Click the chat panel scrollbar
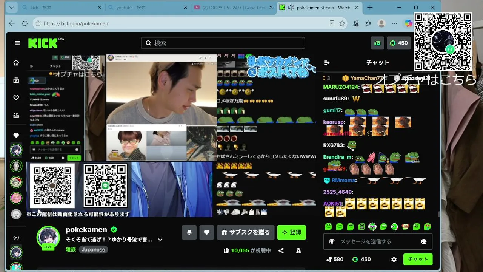This screenshot has height=272, width=483. 439,215
